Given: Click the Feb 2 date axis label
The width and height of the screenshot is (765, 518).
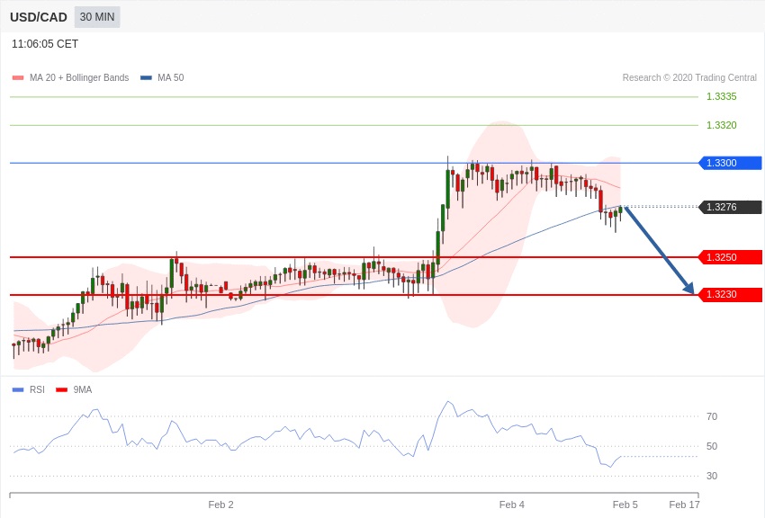Looking at the screenshot, I should click(x=220, y=505).
